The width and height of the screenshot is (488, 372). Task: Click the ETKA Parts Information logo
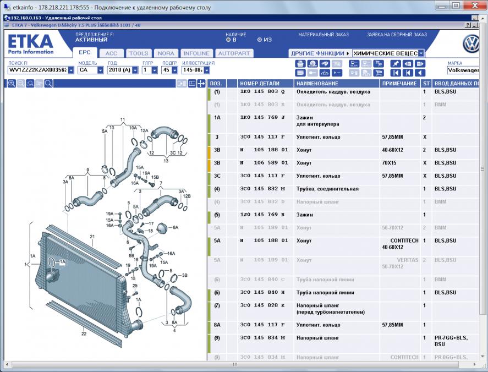[x=30, y=44]
